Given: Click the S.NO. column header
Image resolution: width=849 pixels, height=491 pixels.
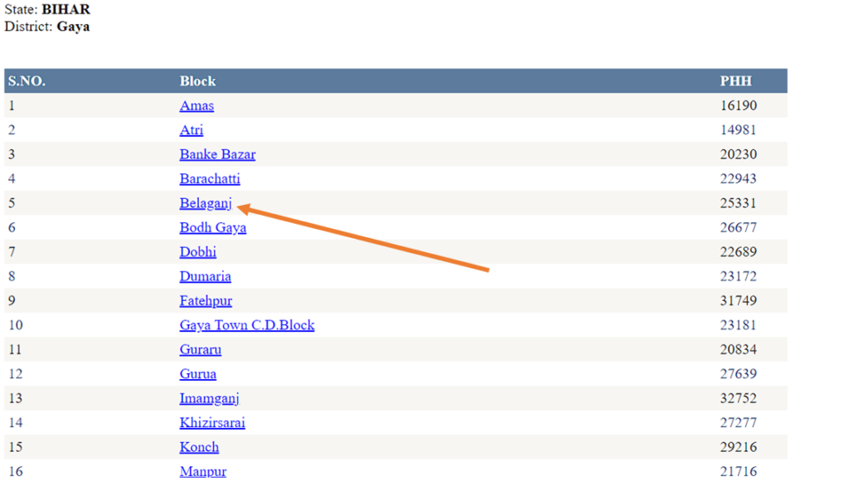Looking at the screenshot, I should [x=27, y=81].
